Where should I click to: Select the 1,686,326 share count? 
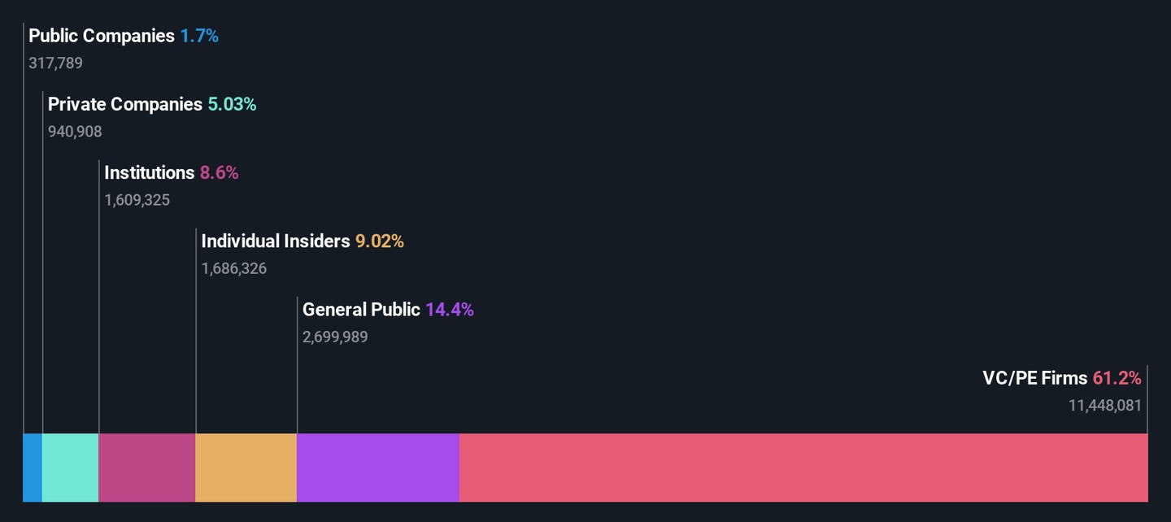tap(234, 268)
